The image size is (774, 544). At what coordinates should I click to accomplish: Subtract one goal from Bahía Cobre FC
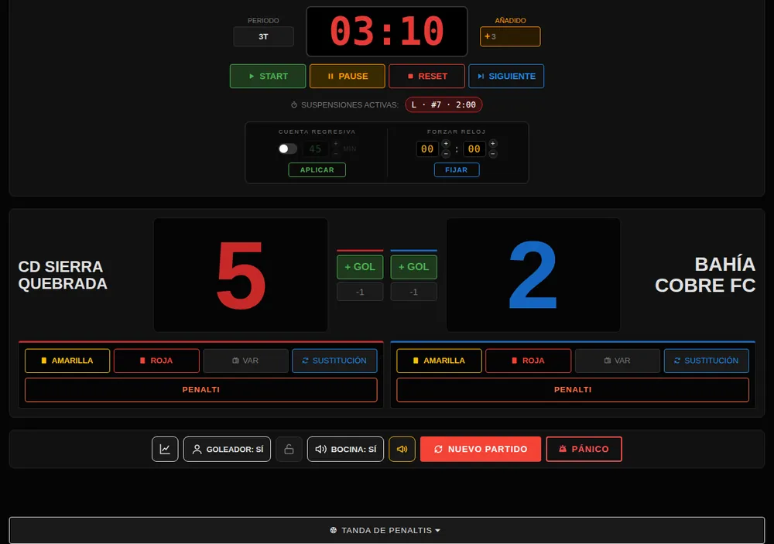coord(413,292)
